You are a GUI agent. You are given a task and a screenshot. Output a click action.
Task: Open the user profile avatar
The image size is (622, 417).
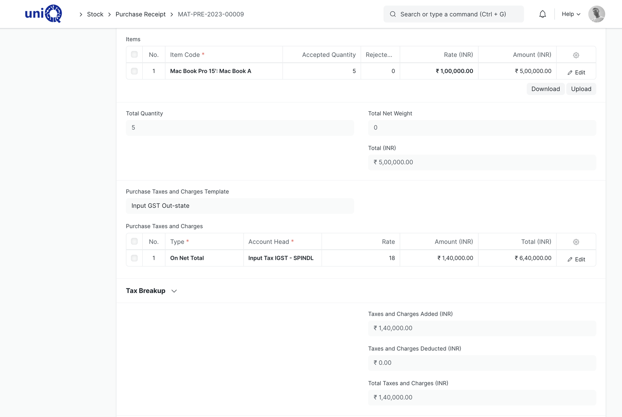[x=597, y=14]
